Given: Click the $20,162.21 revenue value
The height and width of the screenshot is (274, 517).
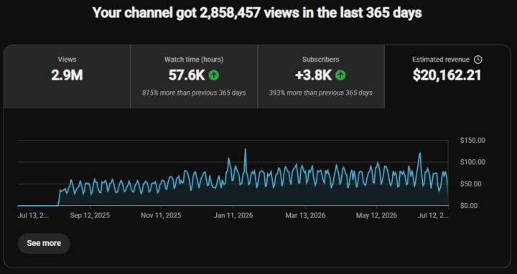Looking at the screenshot, I should point(447,75).
